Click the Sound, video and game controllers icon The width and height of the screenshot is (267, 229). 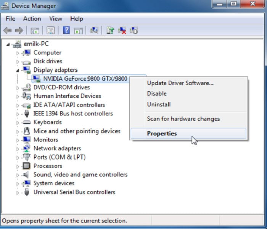(x=26, y=175)
